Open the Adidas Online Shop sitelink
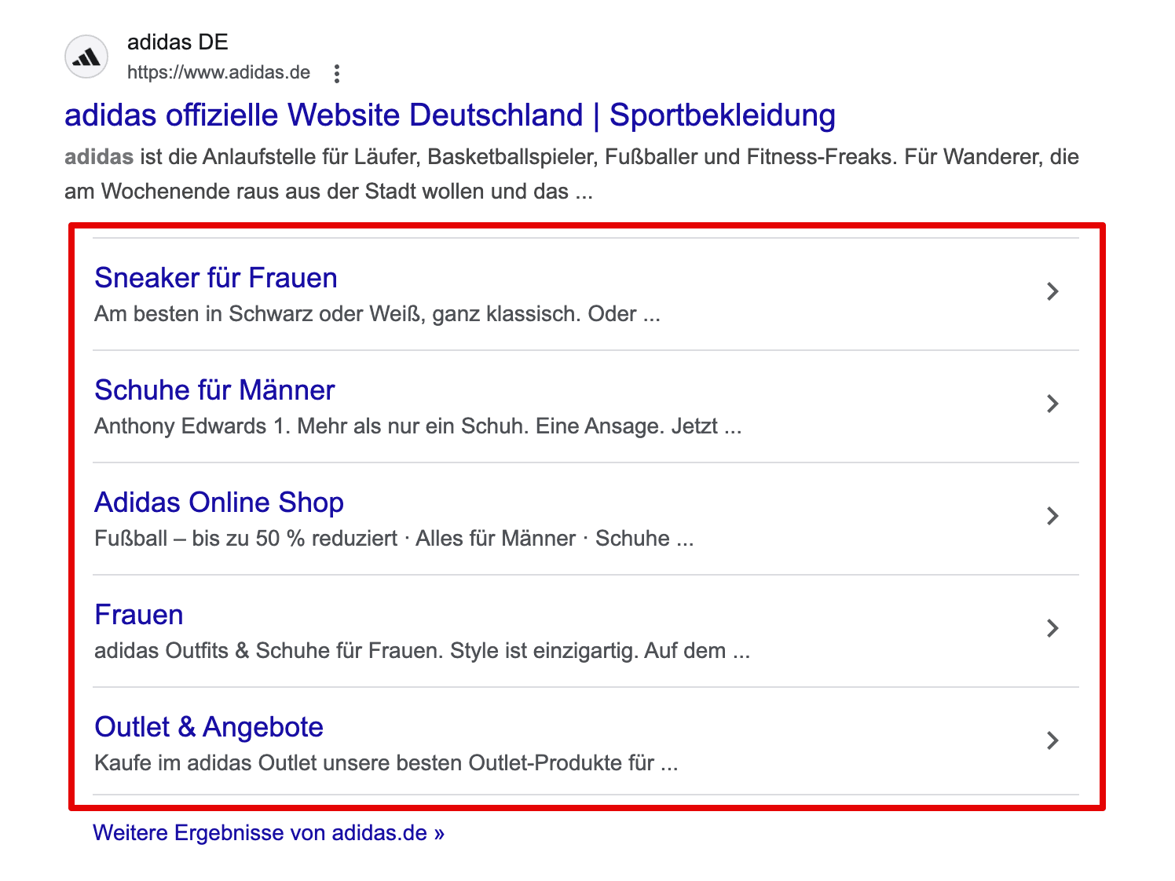 click(x=219, y=503)
